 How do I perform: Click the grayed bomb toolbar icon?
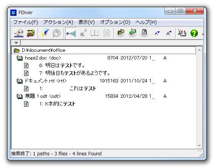point(84,33)
